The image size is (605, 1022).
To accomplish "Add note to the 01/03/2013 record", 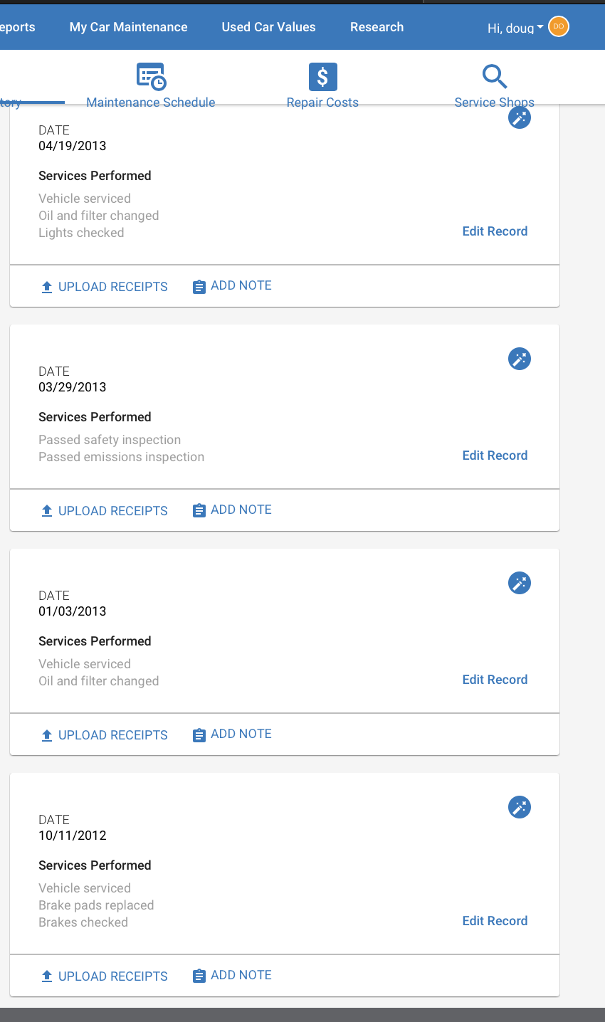I will (233, 734).
